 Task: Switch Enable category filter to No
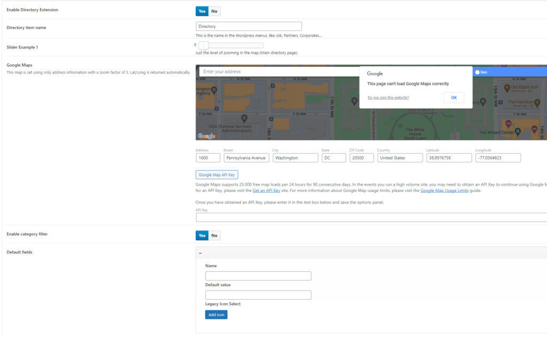point(214,235)
